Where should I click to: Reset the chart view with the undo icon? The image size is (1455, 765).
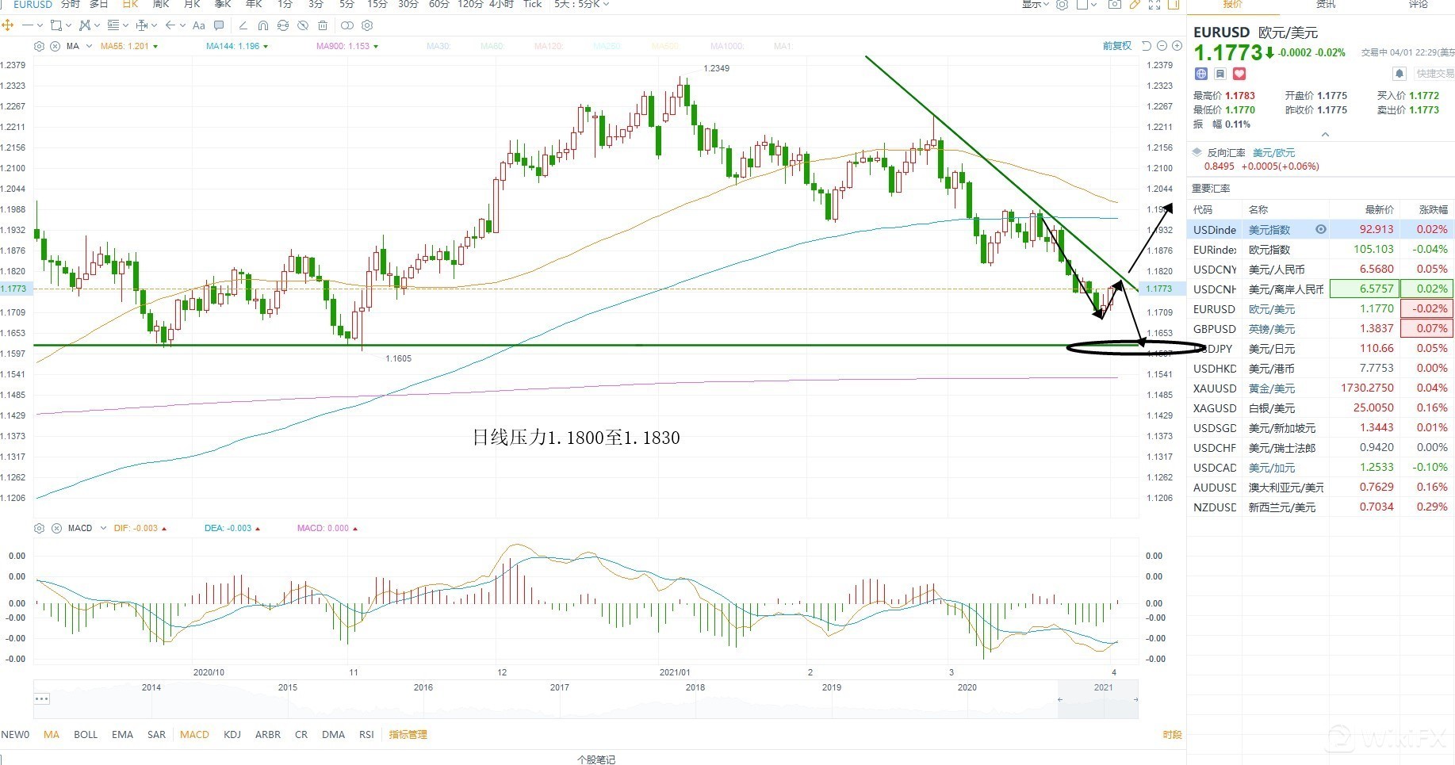[x=1147, y=46]
